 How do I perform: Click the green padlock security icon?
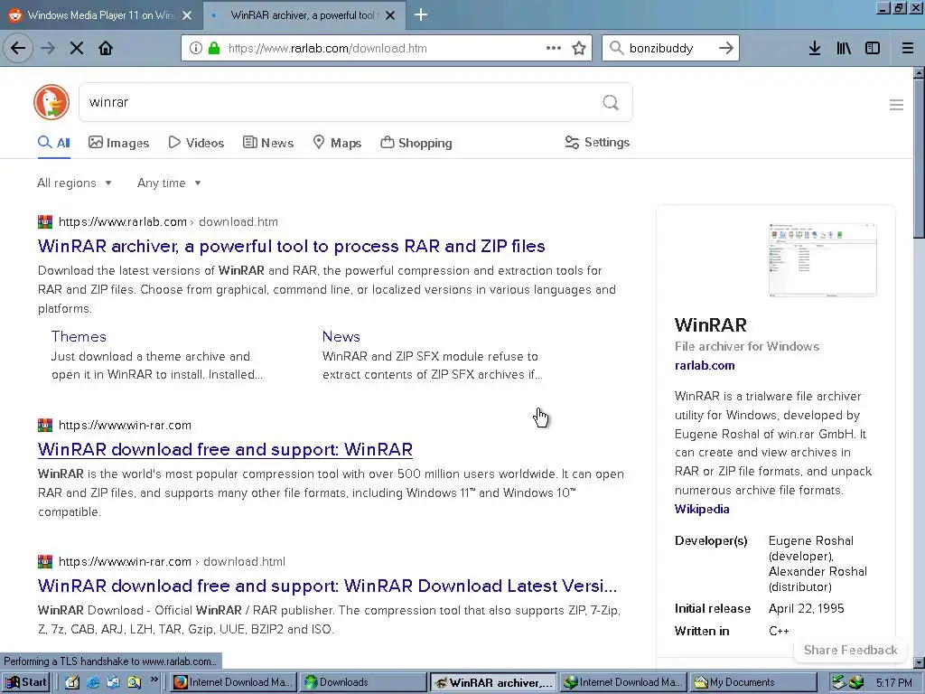click(214, 49)
